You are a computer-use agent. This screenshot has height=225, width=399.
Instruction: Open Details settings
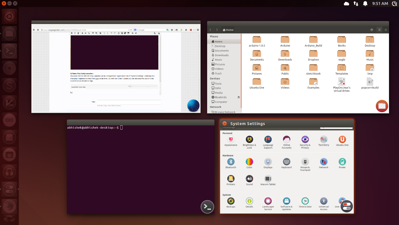(249, 202)
